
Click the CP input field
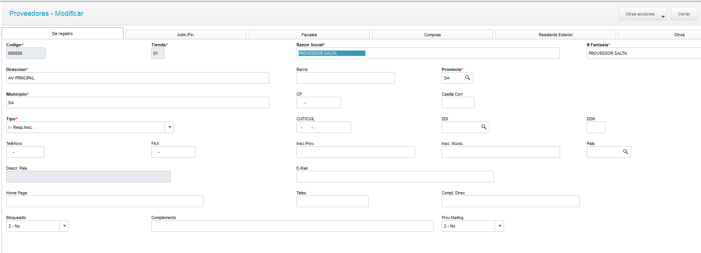click(319, 103)
